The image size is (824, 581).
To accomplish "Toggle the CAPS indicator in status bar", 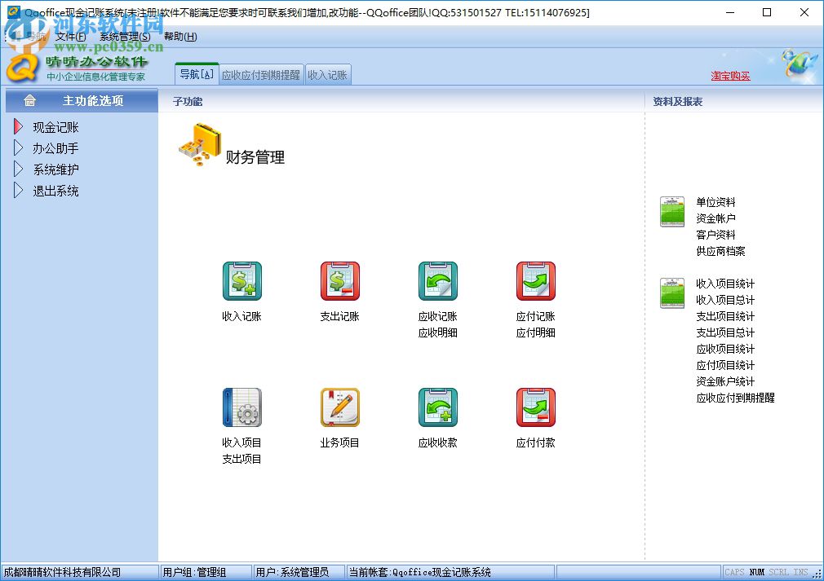I will (735, 571).
